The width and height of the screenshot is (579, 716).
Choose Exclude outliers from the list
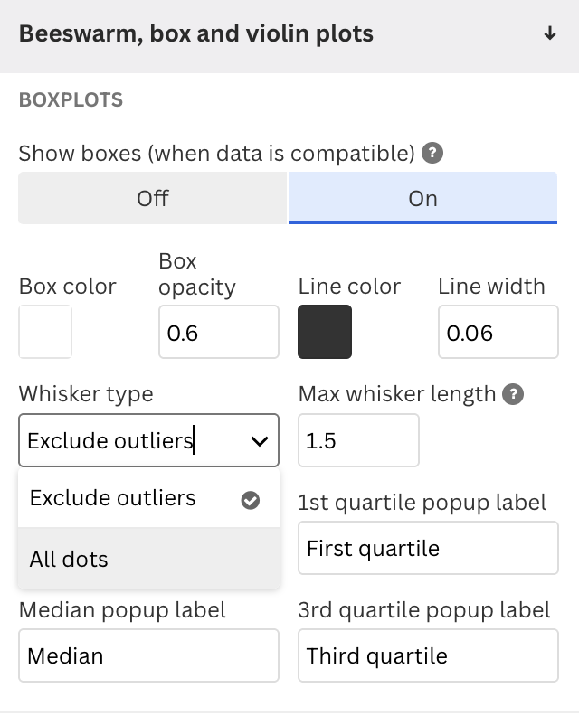(x=148, y=498)
